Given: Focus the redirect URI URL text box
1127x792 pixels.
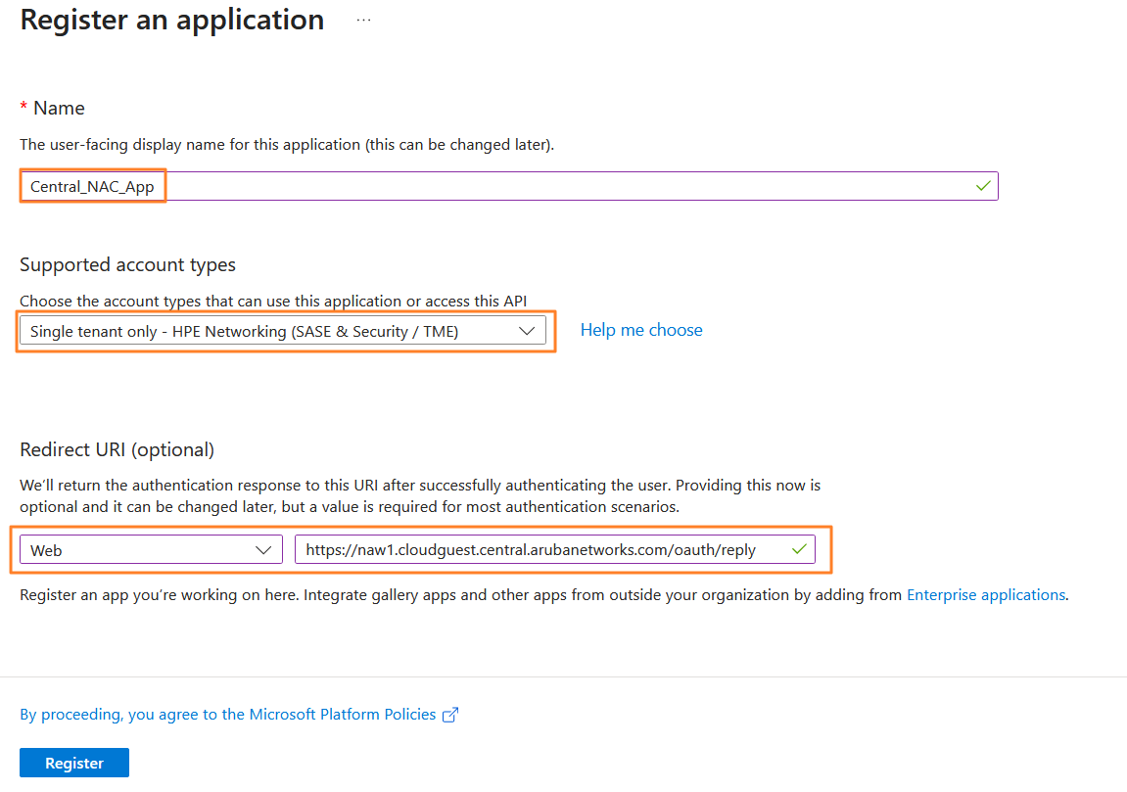Looking at the screenshot, I should [555, 549].
